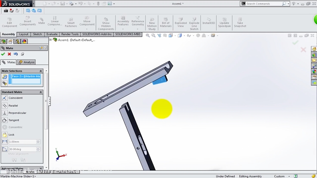This screenshot has width=317, height=178.
Task: Click Exploded View tool
Action: (x=181, y=22)
